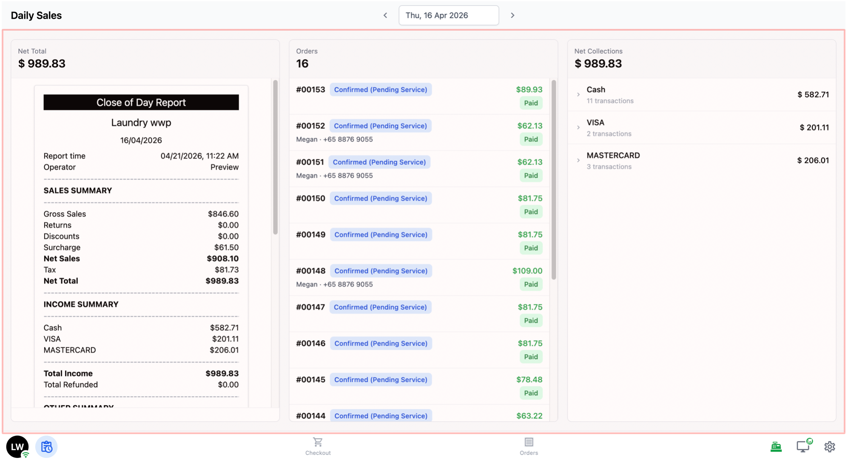Click the Paid badge on order #00150
This screenshot has width=848, height=466.
(531, 212)
